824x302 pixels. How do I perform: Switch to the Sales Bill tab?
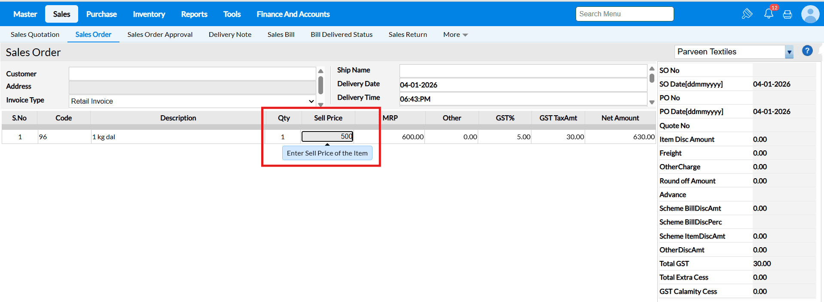tap(281, 35)
